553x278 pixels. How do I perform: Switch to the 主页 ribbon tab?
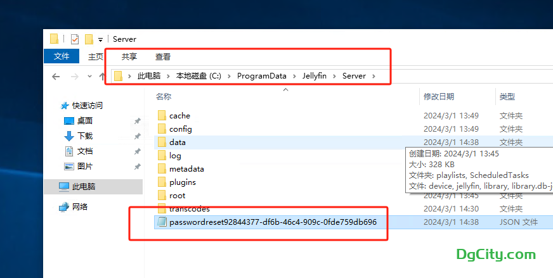tap(96, 56)
